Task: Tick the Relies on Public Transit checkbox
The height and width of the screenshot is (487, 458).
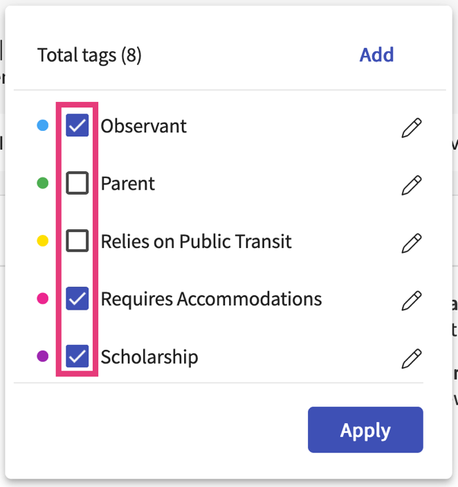Action: click(x=77, y=240)
